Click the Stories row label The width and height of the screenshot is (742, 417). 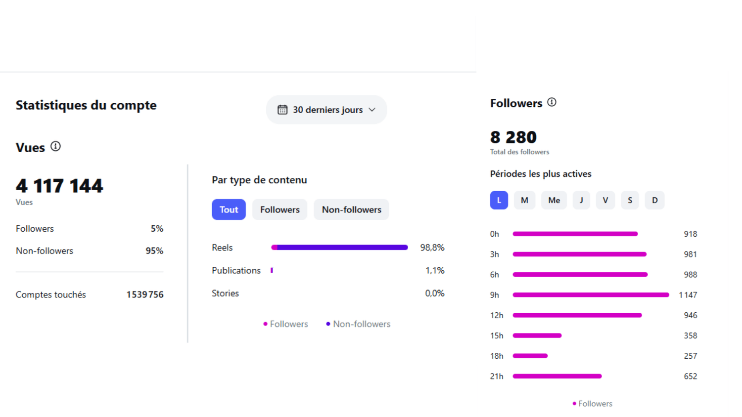pos(225,293)
